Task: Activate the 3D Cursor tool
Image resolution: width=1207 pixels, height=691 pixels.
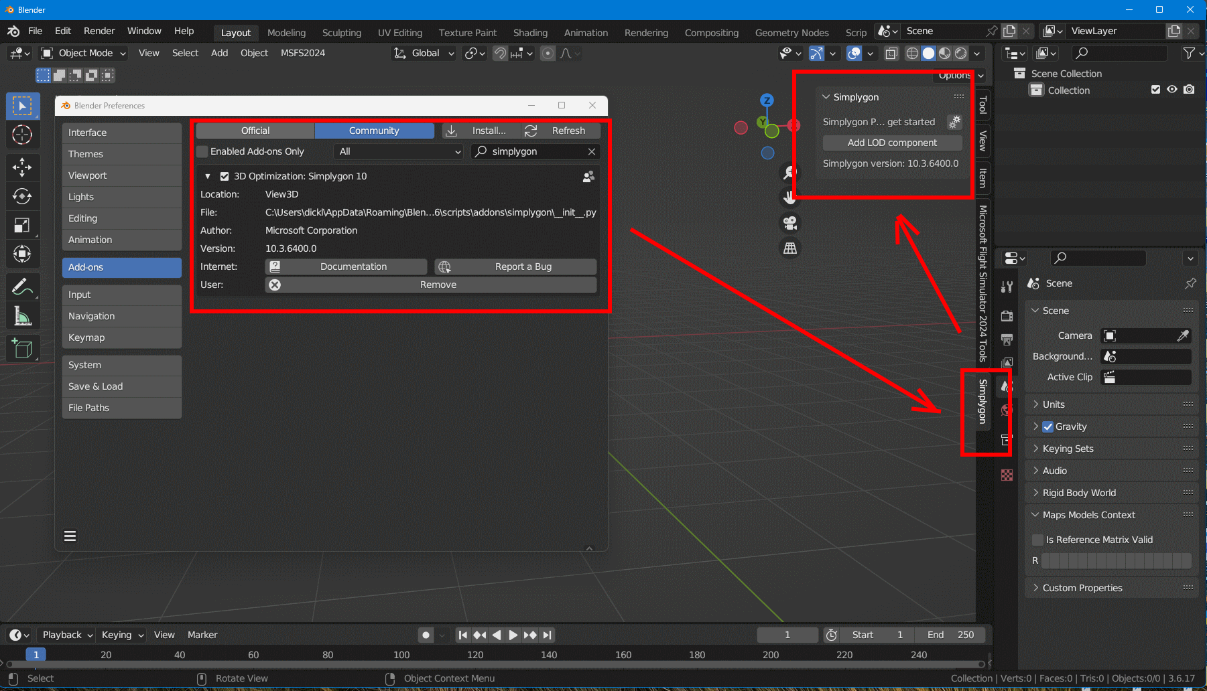Action: pyautogui.click(x=23, y=135)
